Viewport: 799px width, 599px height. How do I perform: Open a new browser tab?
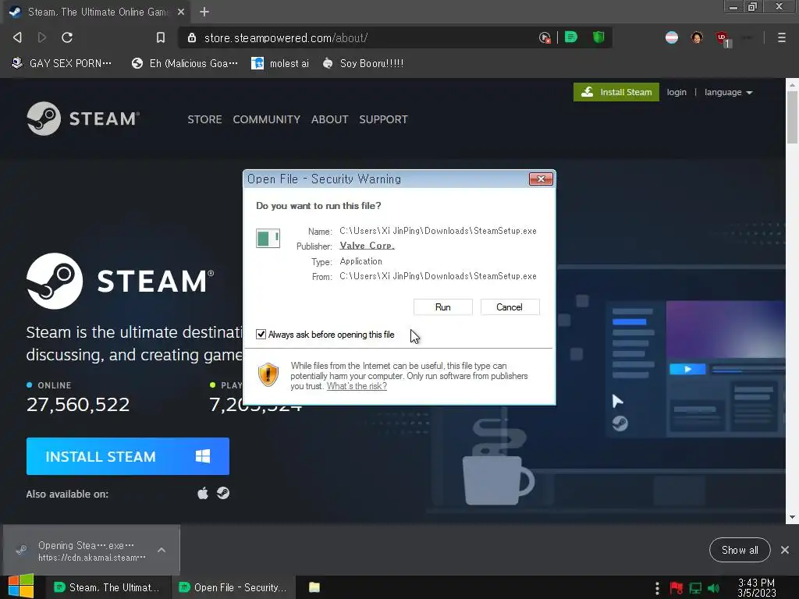tap(204, 12)
